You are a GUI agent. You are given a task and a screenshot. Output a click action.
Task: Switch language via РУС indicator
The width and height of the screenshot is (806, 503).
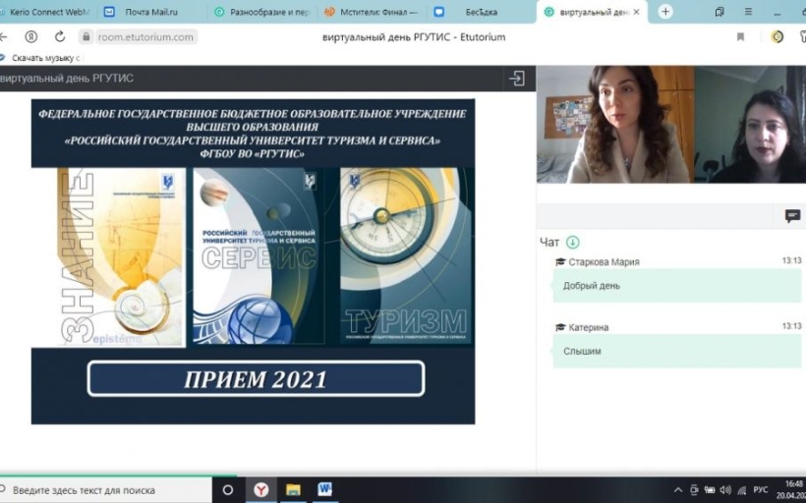pos(761,489)
